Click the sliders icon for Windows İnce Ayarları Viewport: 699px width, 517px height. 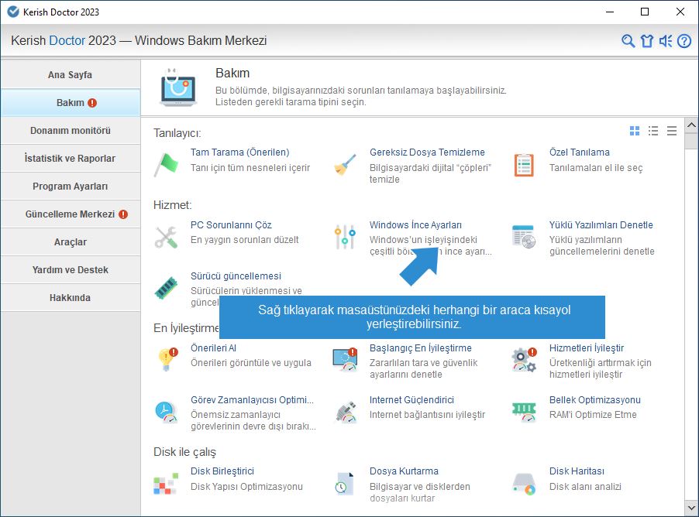[x=345, y=237]
